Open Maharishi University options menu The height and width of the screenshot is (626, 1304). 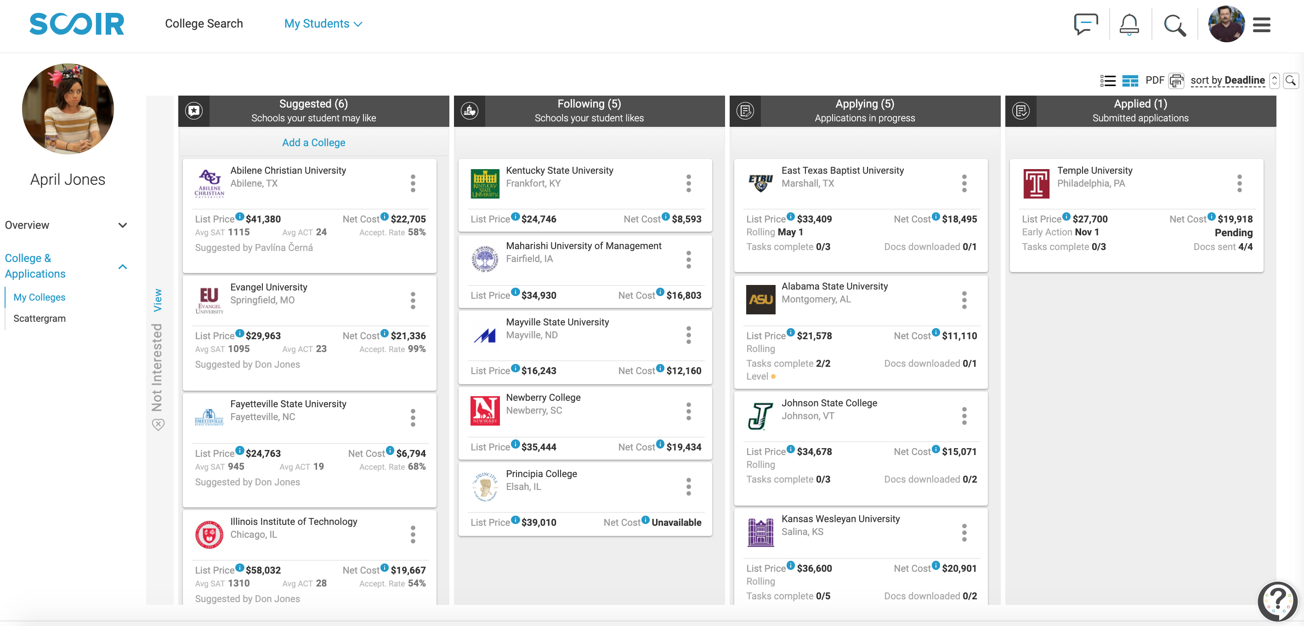coord(688,259)
